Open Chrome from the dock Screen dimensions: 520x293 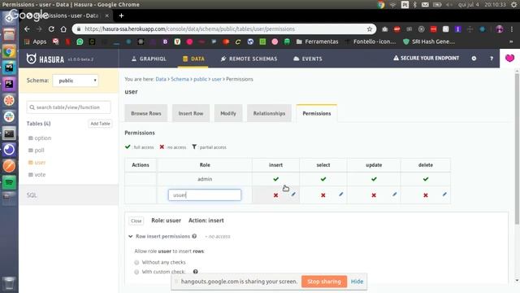point(9,52)
